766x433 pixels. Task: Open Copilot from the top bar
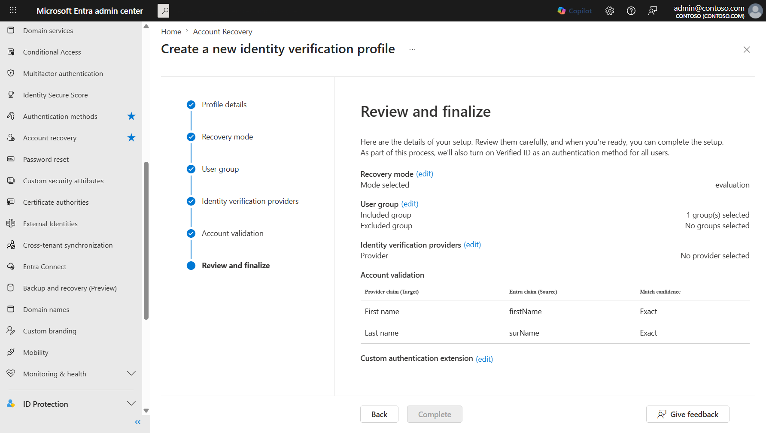pos(574,11)
